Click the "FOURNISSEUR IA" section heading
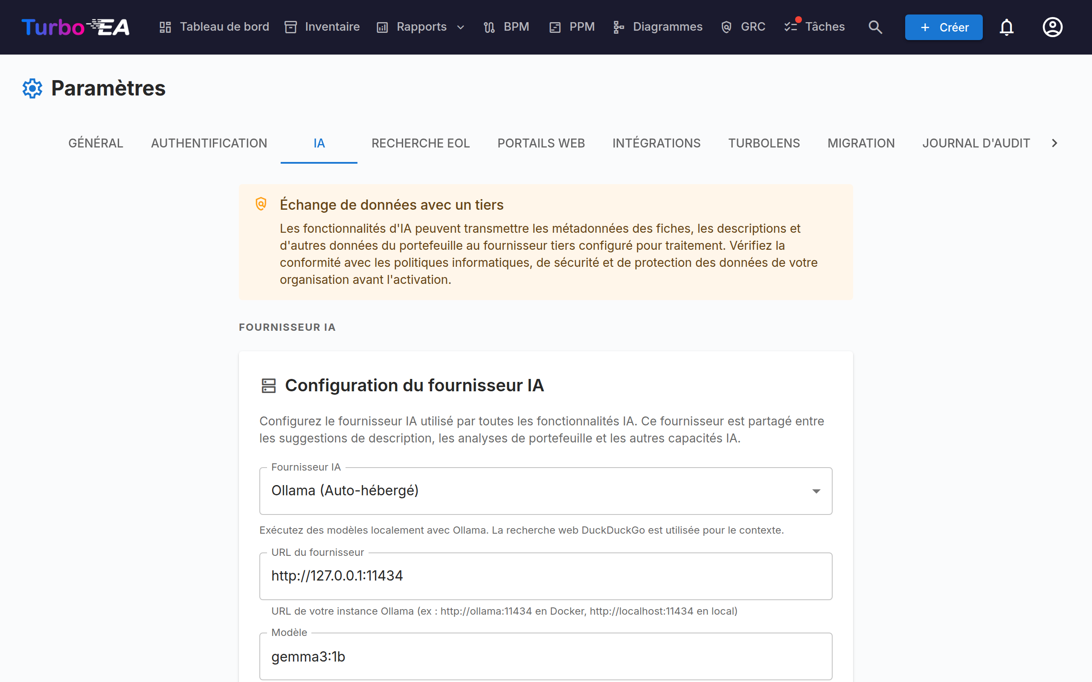 [x=287, y=327]
